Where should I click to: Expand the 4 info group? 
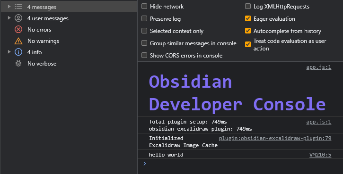click(x=9, y=52)
